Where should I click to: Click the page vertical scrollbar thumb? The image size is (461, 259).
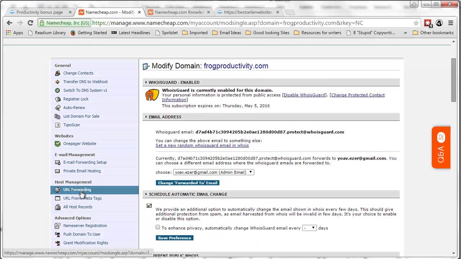[454, 79]
